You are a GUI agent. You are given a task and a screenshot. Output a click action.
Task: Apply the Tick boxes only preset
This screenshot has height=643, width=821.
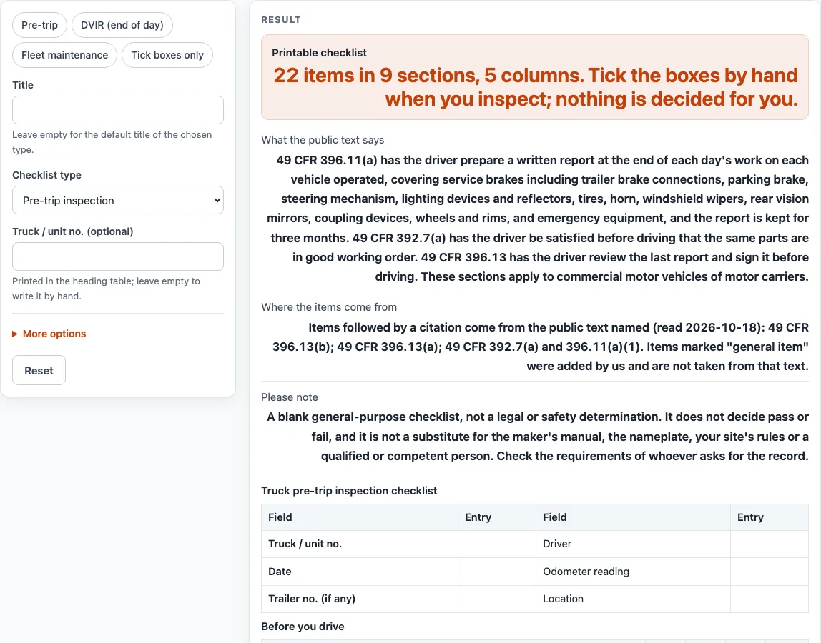[x=167, y=55]
